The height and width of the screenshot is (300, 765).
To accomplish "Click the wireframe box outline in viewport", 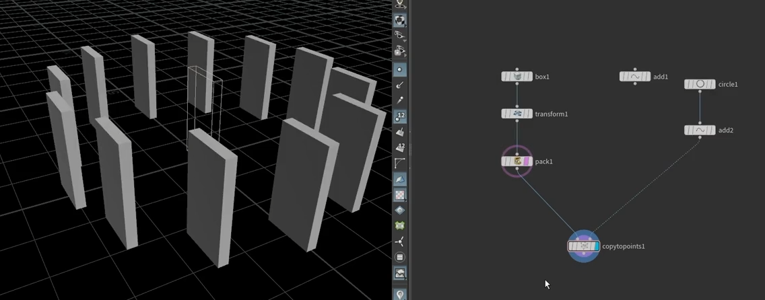I will (205, 108).
